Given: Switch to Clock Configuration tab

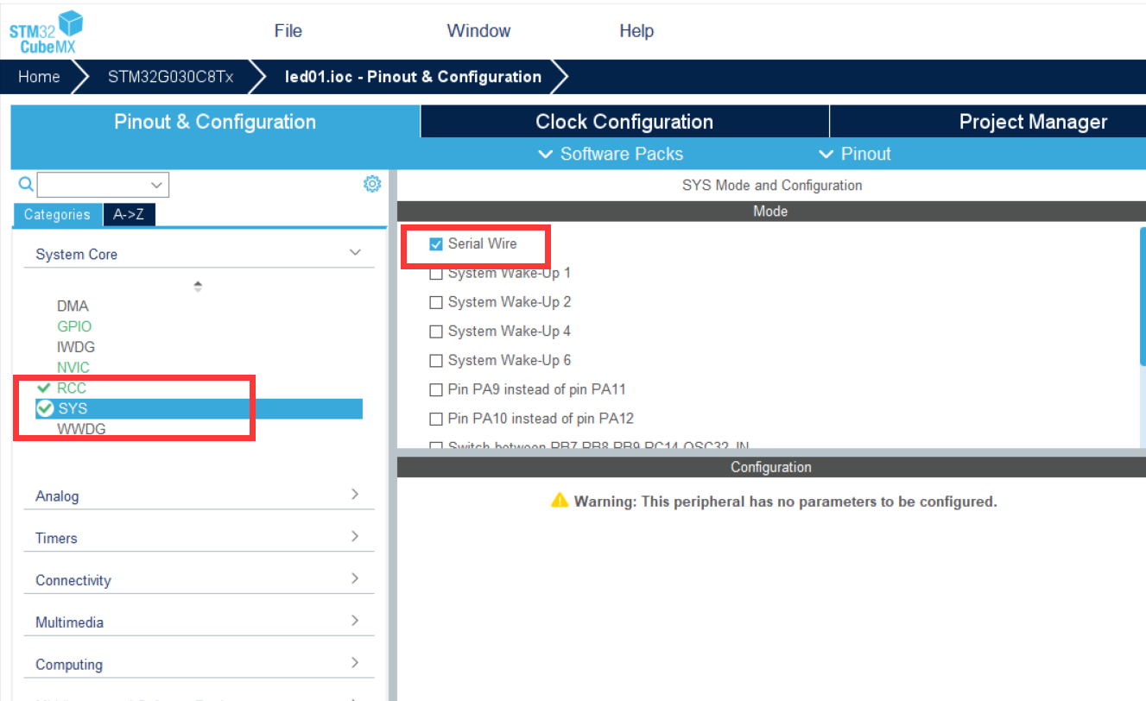Looking at the screenshot, I should tap(624, 122).
